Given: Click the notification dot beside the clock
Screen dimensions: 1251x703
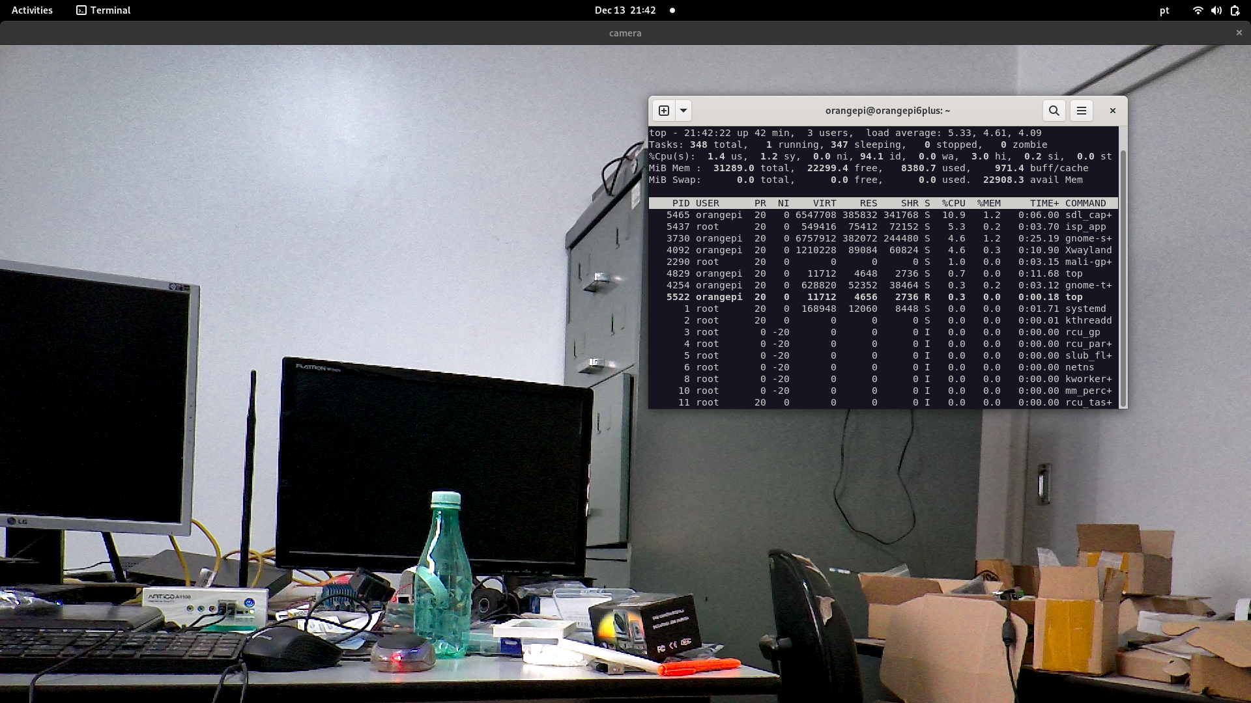Looking at the screenshot, I should point(672,10).
